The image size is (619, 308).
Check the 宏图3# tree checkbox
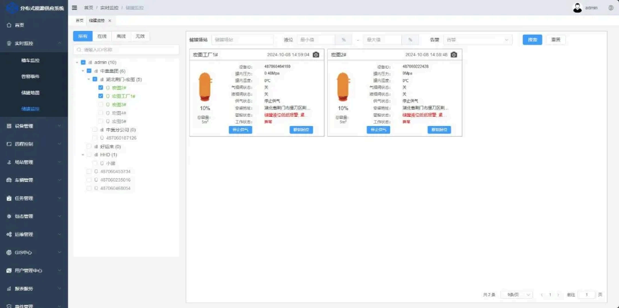[x=101, y=105]
